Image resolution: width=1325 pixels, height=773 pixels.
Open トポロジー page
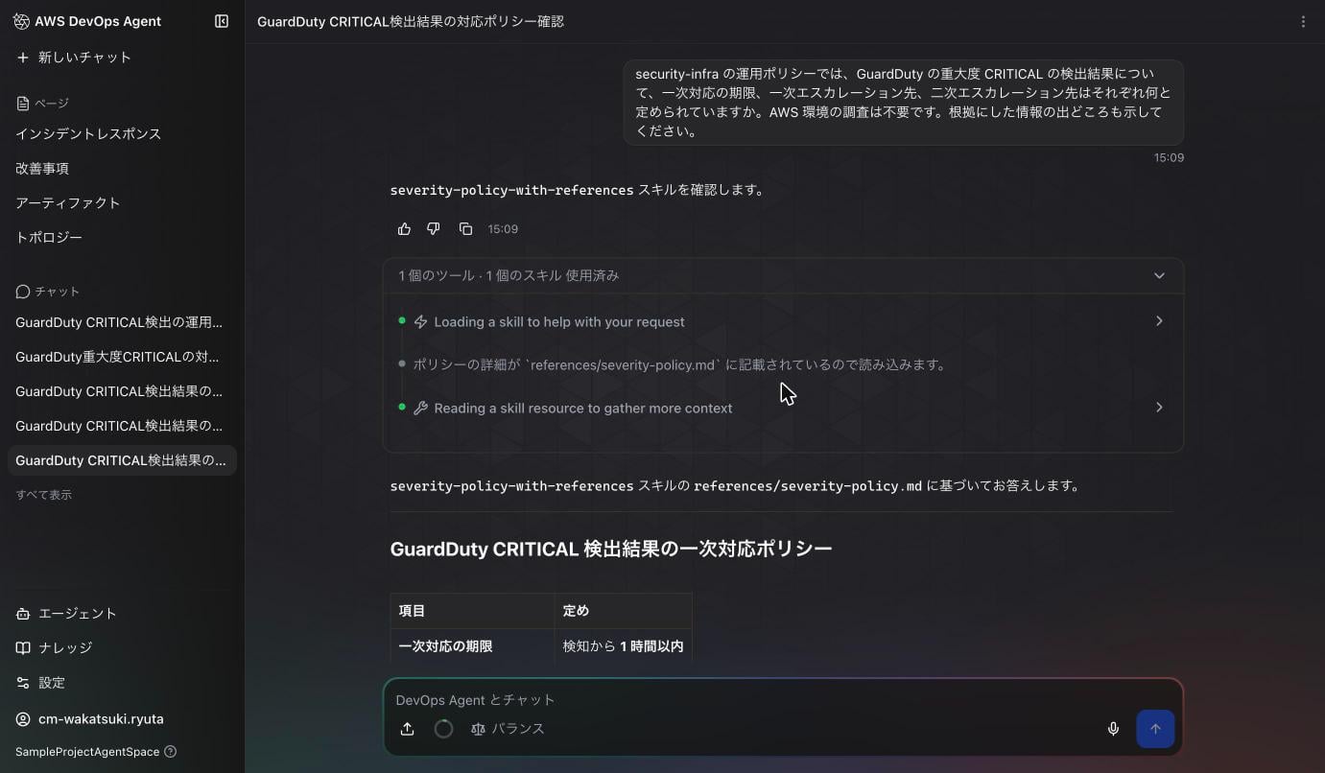coord(49,238)
